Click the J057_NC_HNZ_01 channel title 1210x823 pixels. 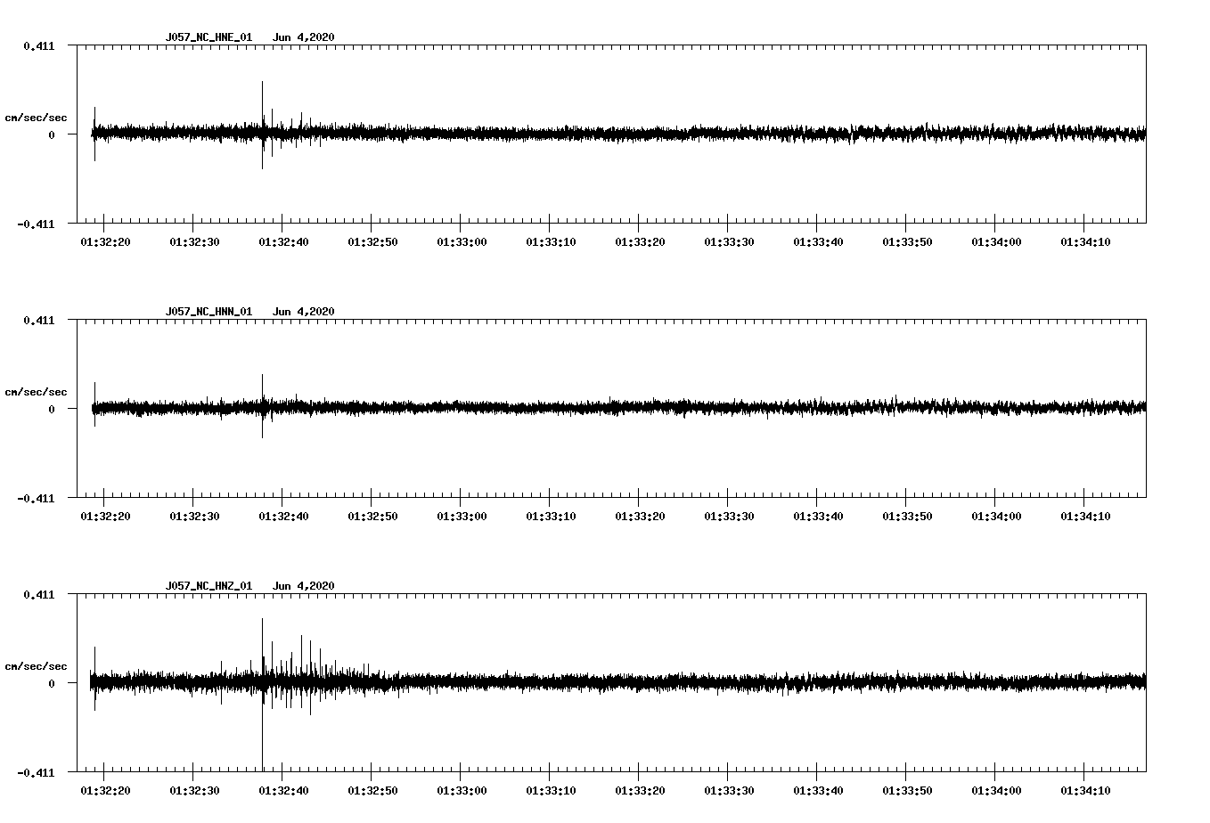208,586
